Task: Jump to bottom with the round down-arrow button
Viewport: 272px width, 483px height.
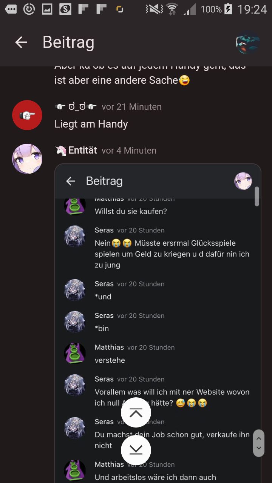Action: (x=136, y=450)
